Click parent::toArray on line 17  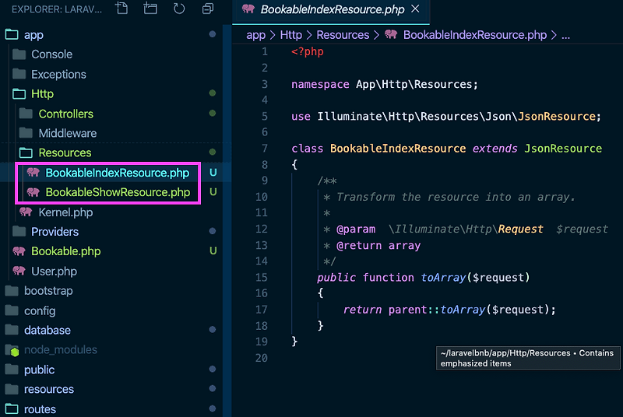(x=437, y=310)
